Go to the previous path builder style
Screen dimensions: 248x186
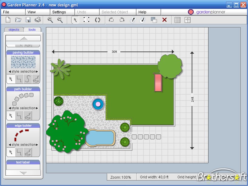[x=10, y=108]
